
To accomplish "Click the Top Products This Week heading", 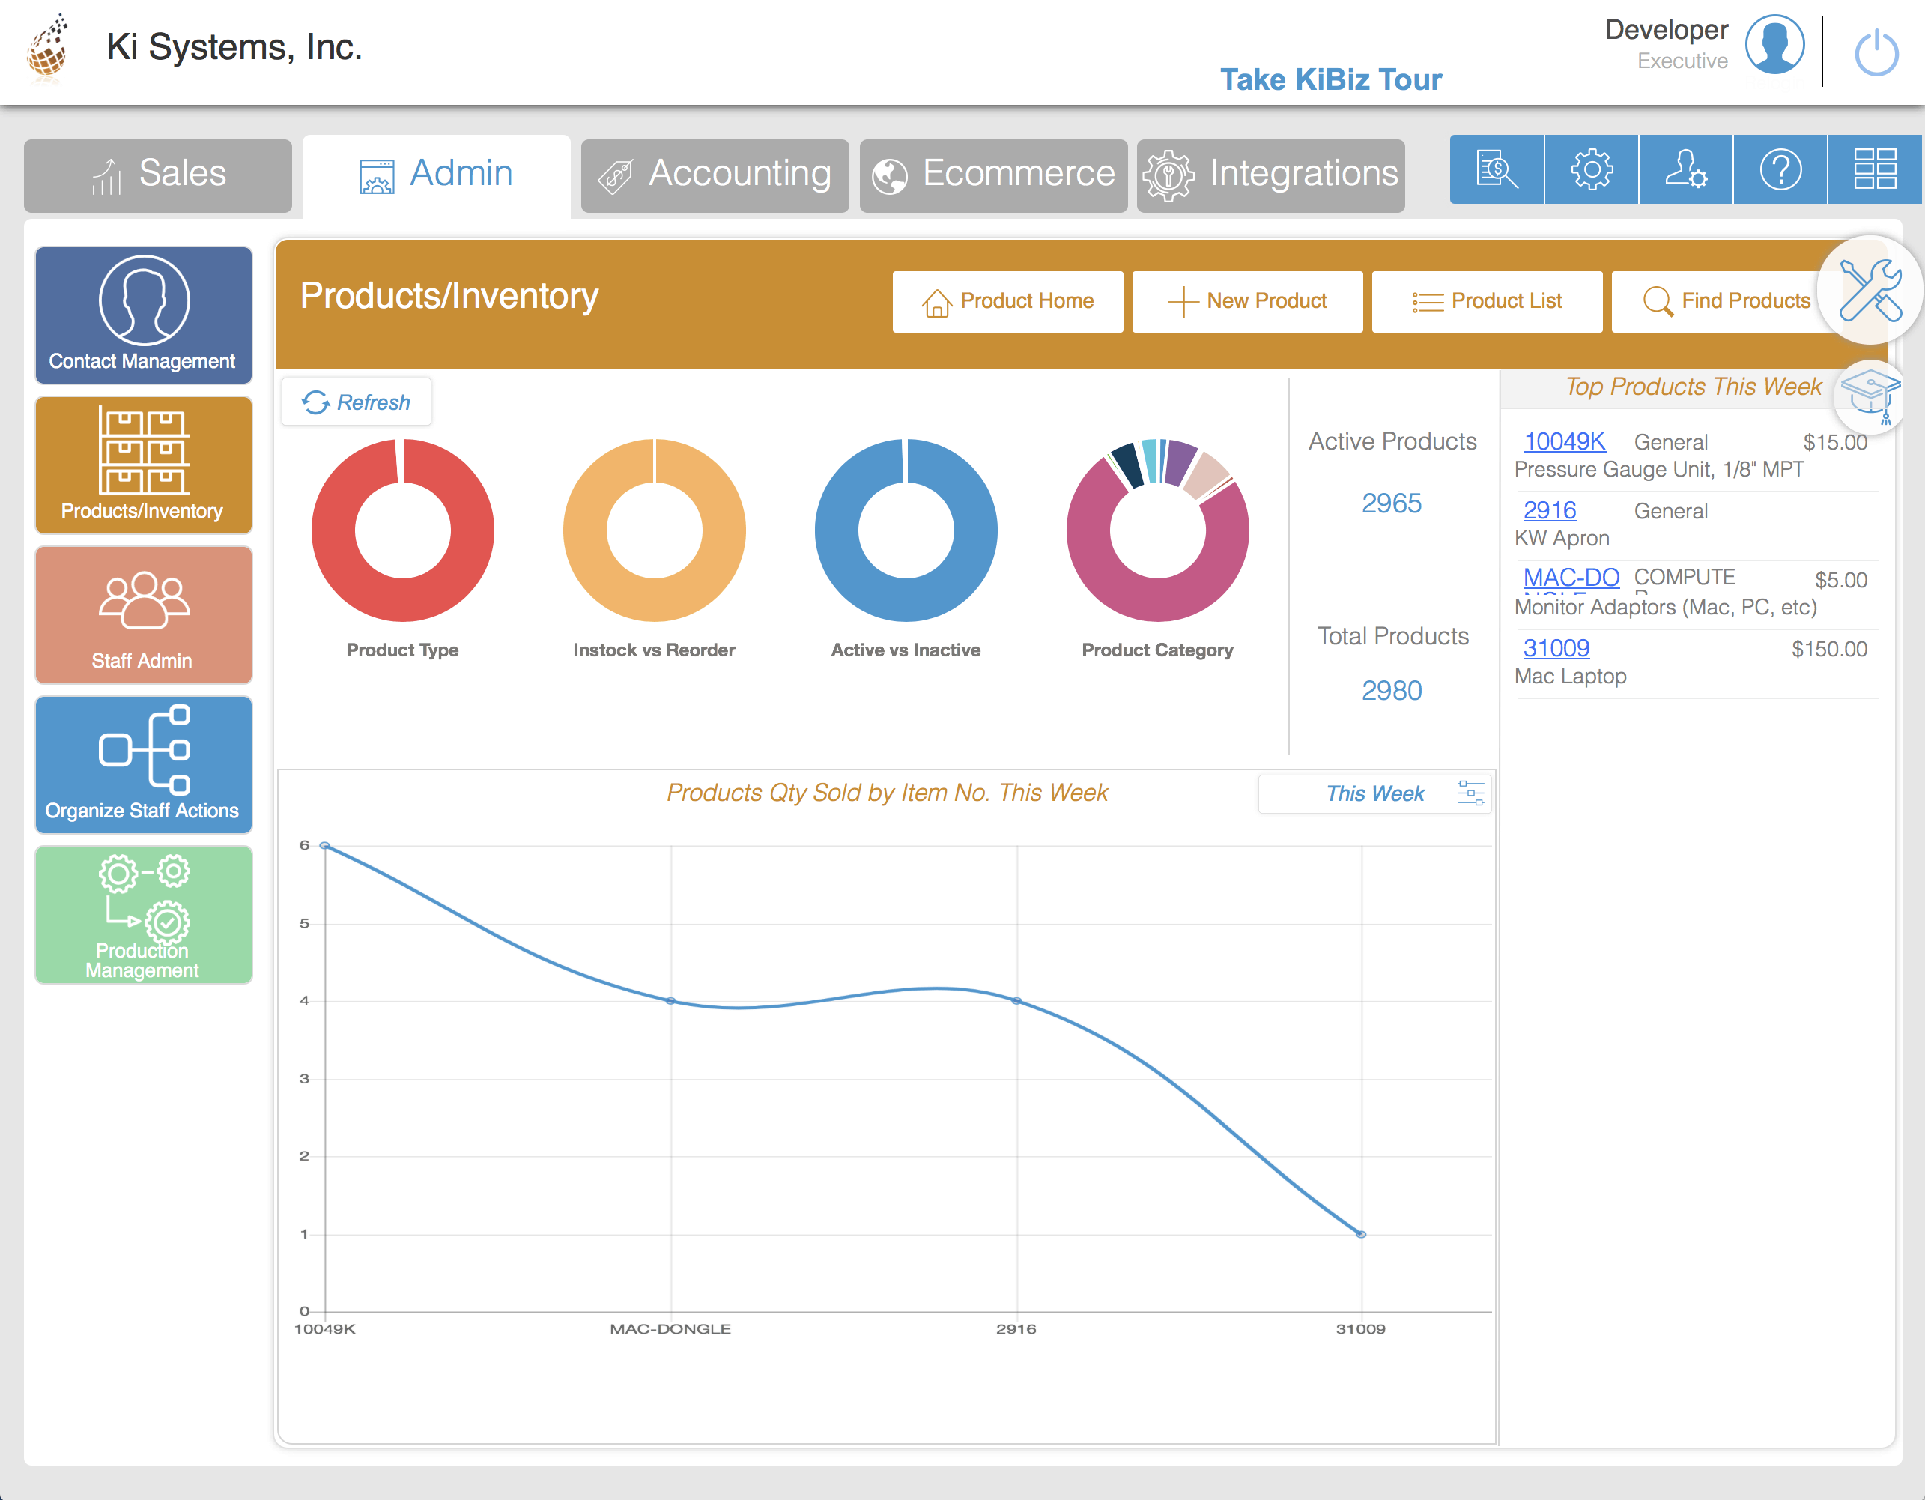I will [x=1694, y=387].
